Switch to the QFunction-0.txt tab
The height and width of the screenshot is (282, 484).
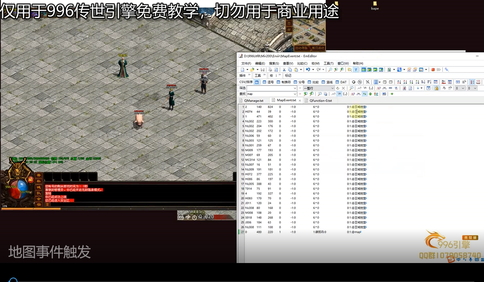[320, 101]
